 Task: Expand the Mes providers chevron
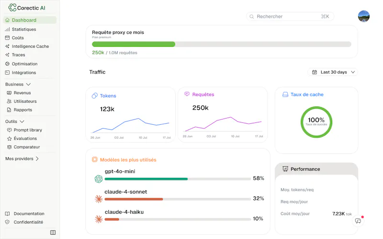[x=37, y=159]
